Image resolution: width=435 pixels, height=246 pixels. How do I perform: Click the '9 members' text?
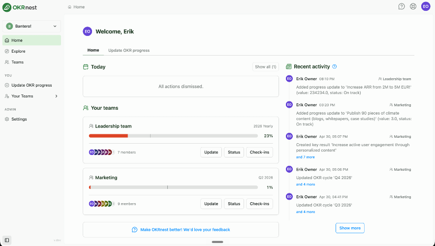tap(127, 204)
